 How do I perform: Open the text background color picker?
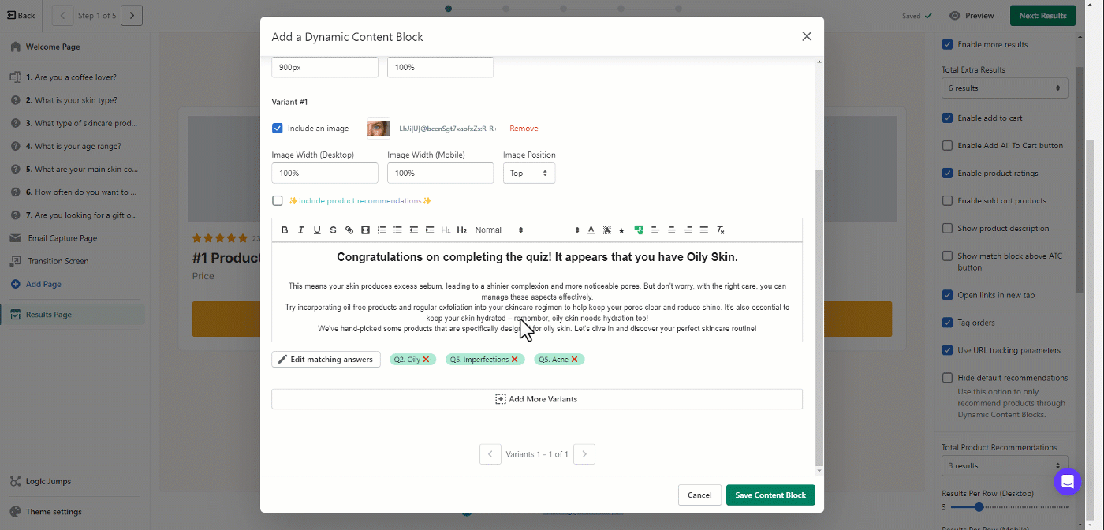pos(606,230)
